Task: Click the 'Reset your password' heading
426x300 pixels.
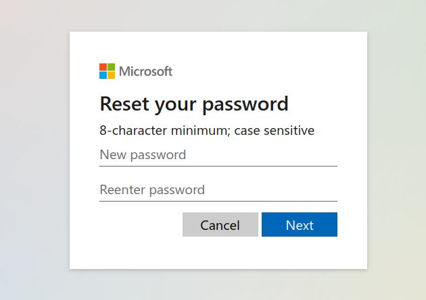Action: tap(194, 104)
